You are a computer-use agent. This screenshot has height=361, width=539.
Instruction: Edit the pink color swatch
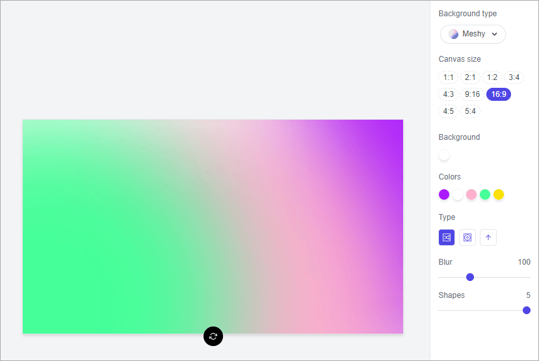tap(471, 194)
